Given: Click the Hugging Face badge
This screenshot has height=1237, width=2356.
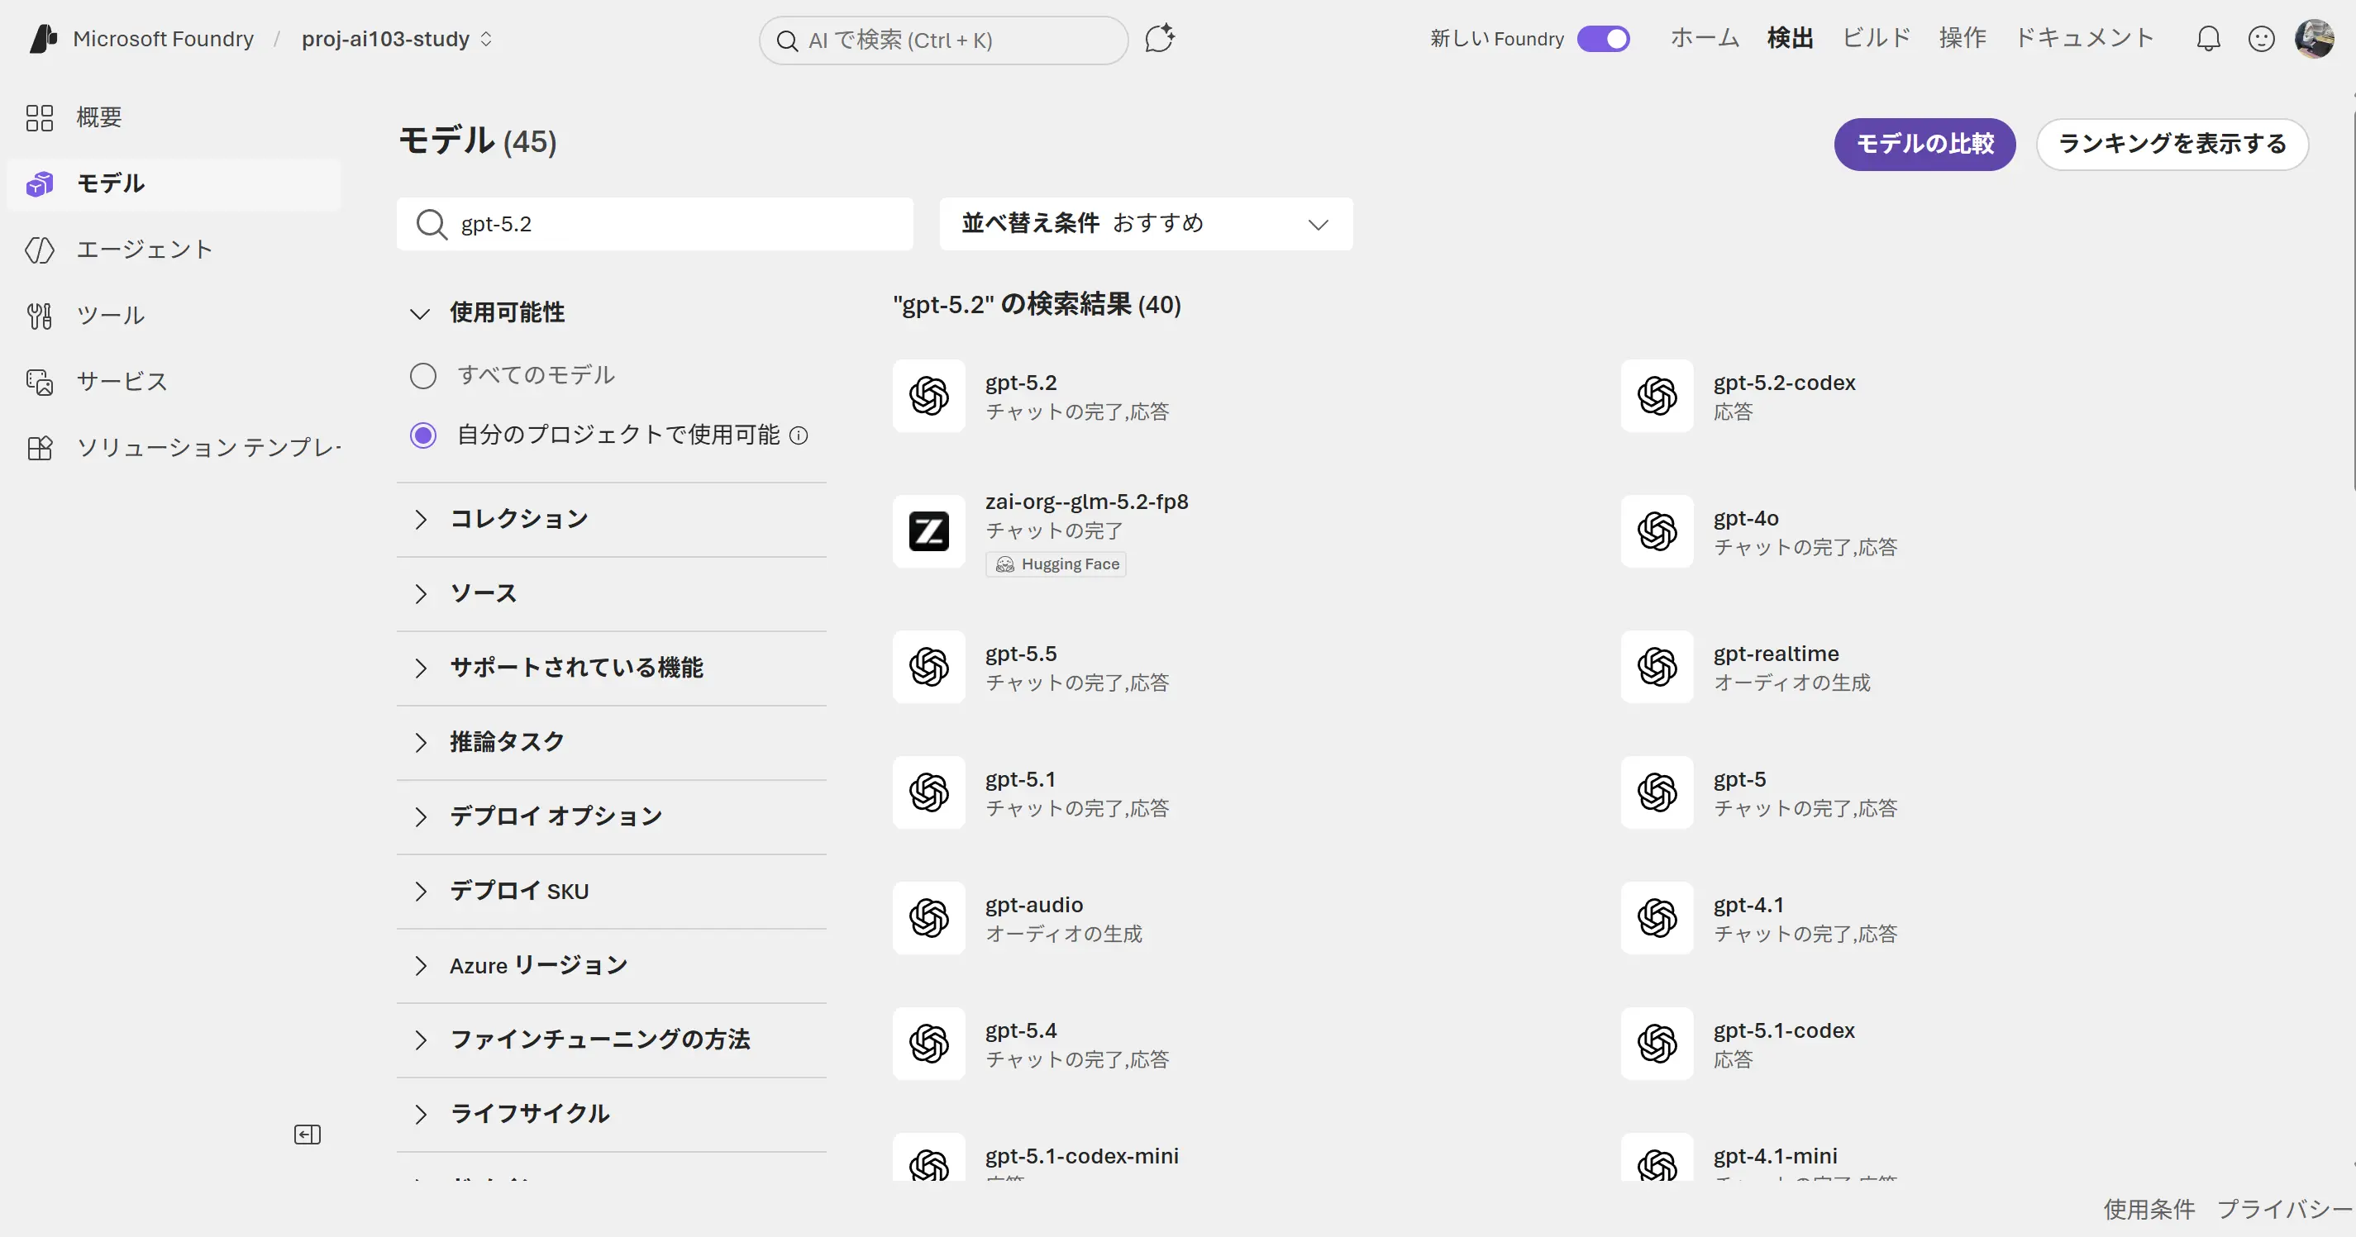Looking at the screenshot, I should tap(1056, 564).
